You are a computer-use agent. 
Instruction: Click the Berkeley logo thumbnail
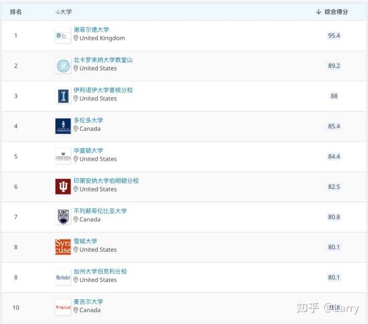click(63, 277)
